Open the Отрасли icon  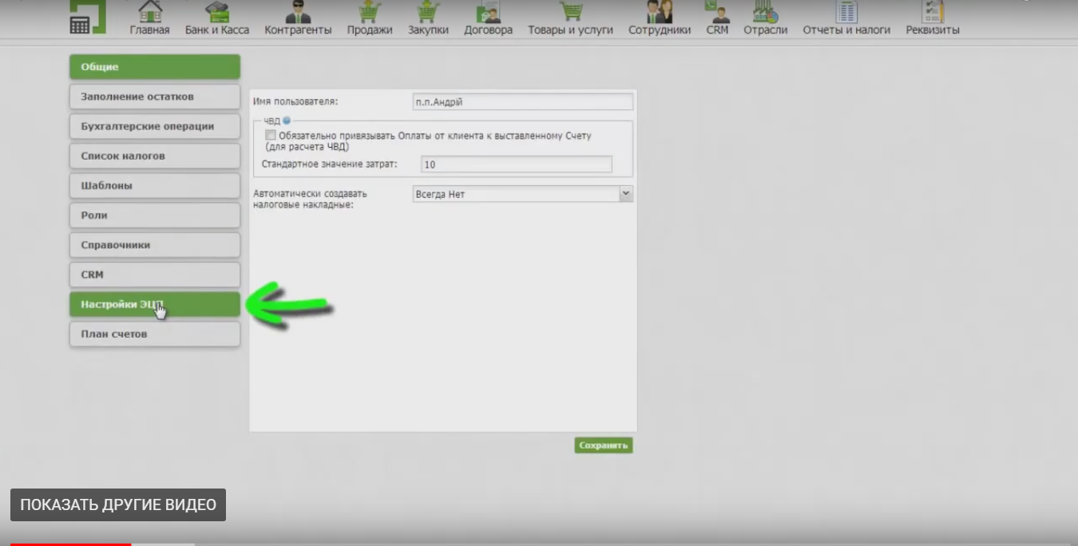tap(765, 12)
